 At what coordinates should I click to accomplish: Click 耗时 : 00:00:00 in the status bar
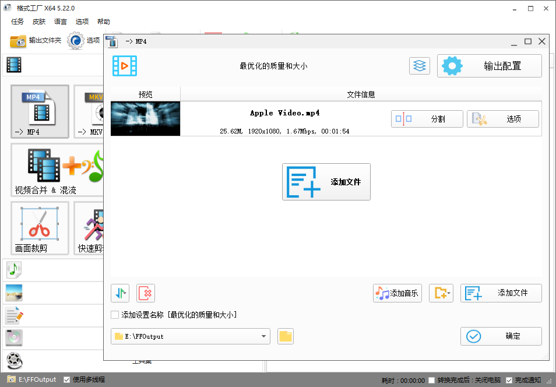click(x=403, y=380)
